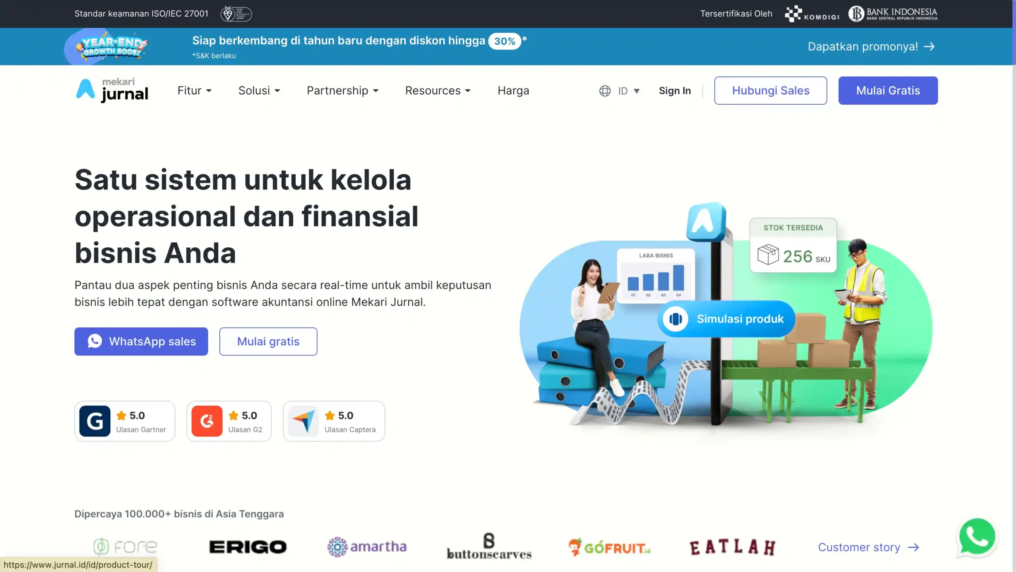Screen dimensions: 1016x572
Task: Select the G2 review icon
Action: click(207, 421)
